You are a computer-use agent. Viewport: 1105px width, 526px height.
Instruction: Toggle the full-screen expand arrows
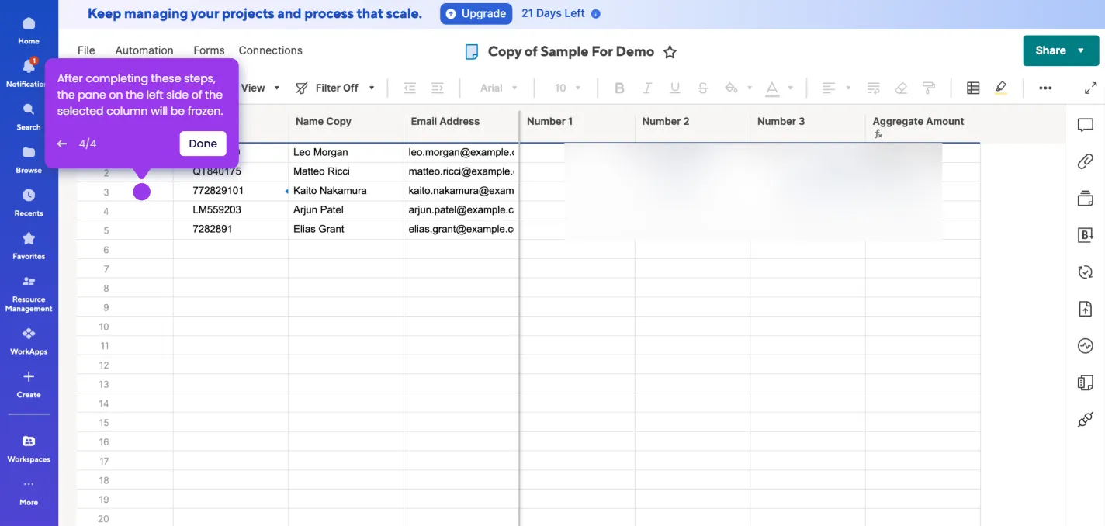[1090, 88]
